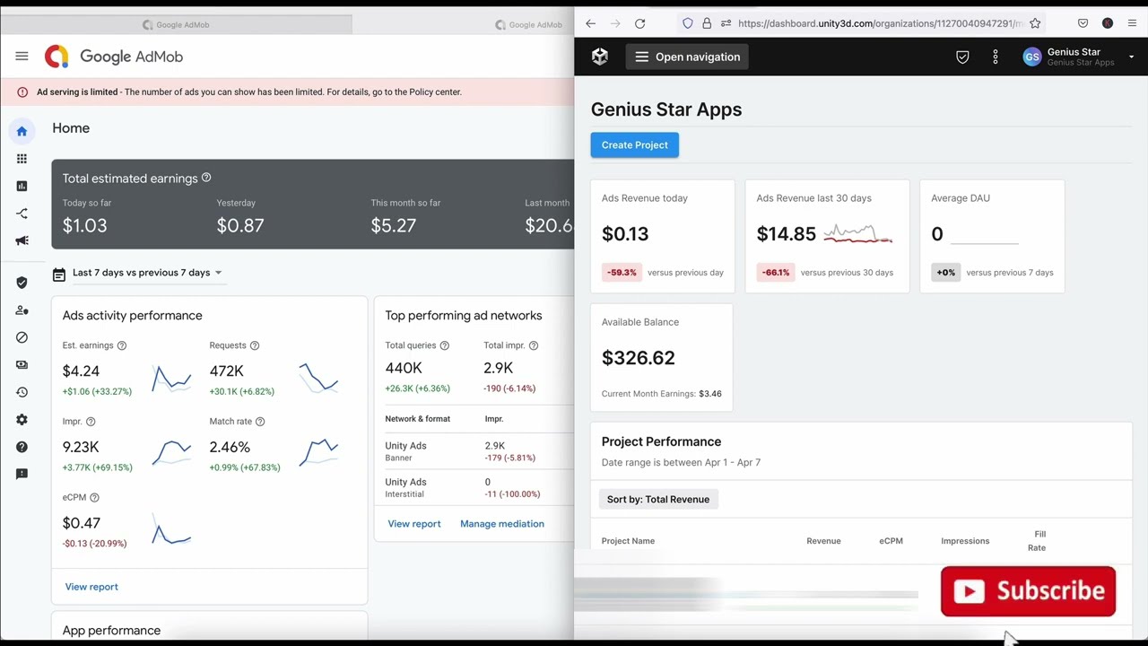Click the Fill Rate column header
The height and width of the screenshot is (646, 1148).
coord(1038,541)
